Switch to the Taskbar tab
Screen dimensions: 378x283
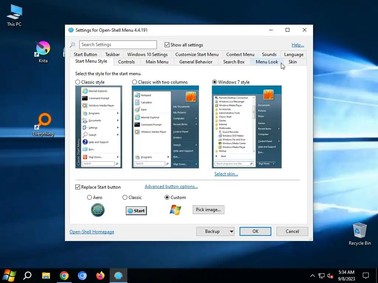tap(112, 55)
